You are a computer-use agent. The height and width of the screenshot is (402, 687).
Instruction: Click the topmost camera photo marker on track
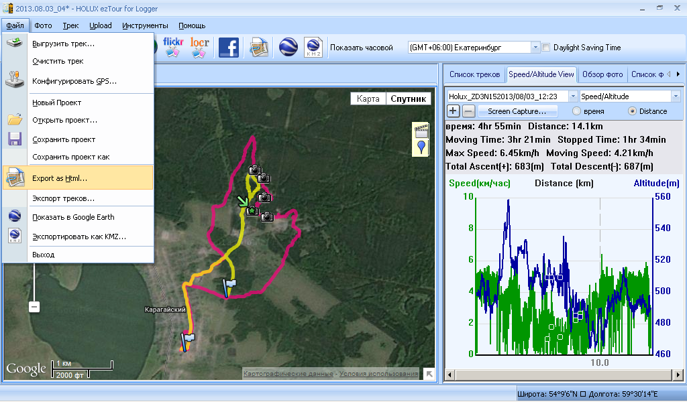[x=255, y=170]
